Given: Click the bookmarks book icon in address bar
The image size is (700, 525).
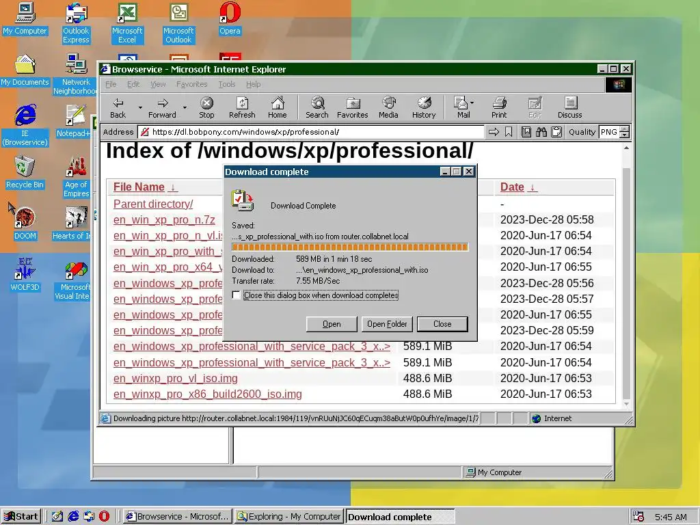Looking at the screenshot, I should click(x=526, y=132).
